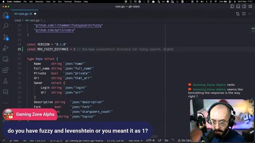Screen dimensions: 255x143
Task: Click the json:"topics" tag
Action: tap(83, 116)
